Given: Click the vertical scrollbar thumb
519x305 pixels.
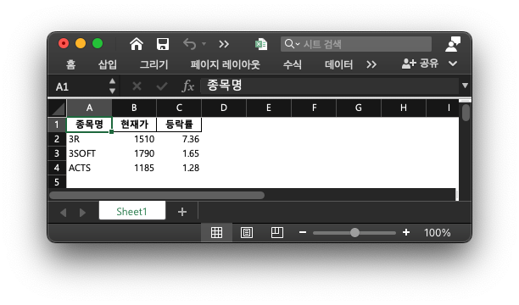Looking at the screenshot, I should 466,113.
